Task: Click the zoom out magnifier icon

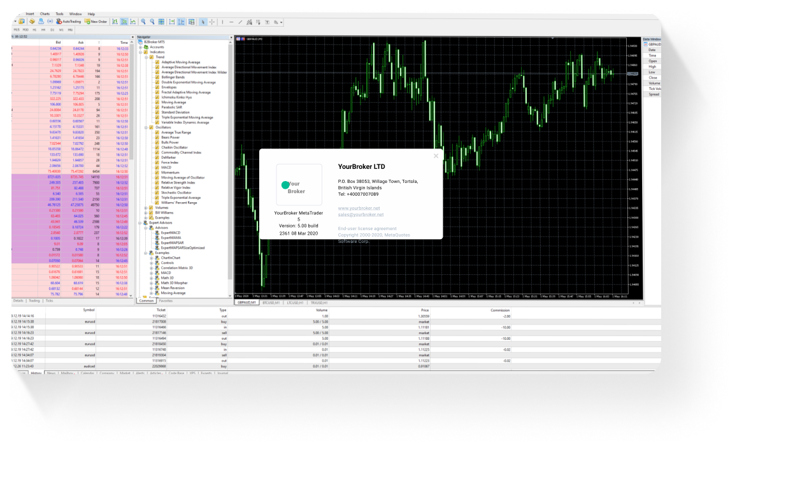Action: point(152,22)
